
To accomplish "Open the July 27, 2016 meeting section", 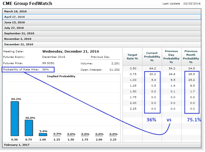I will (14, 28).
